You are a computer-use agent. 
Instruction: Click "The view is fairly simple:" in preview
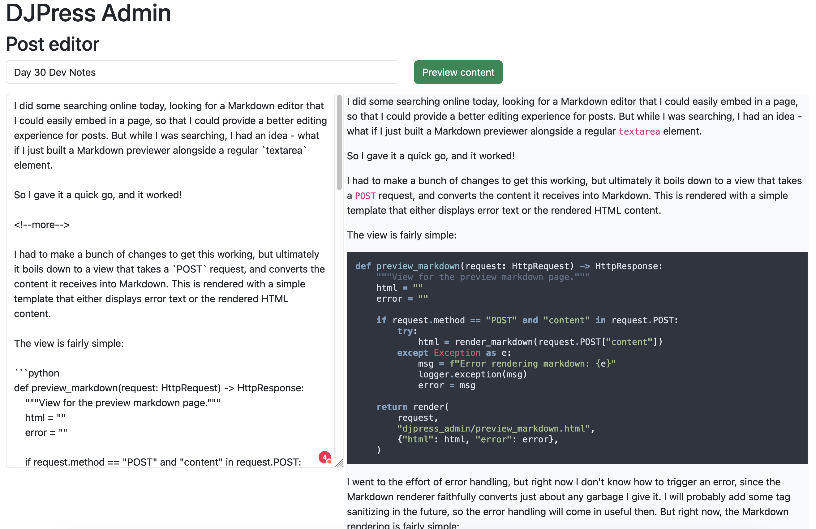point(402,235)
